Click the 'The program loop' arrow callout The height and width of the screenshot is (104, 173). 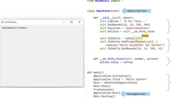[135, 94]
